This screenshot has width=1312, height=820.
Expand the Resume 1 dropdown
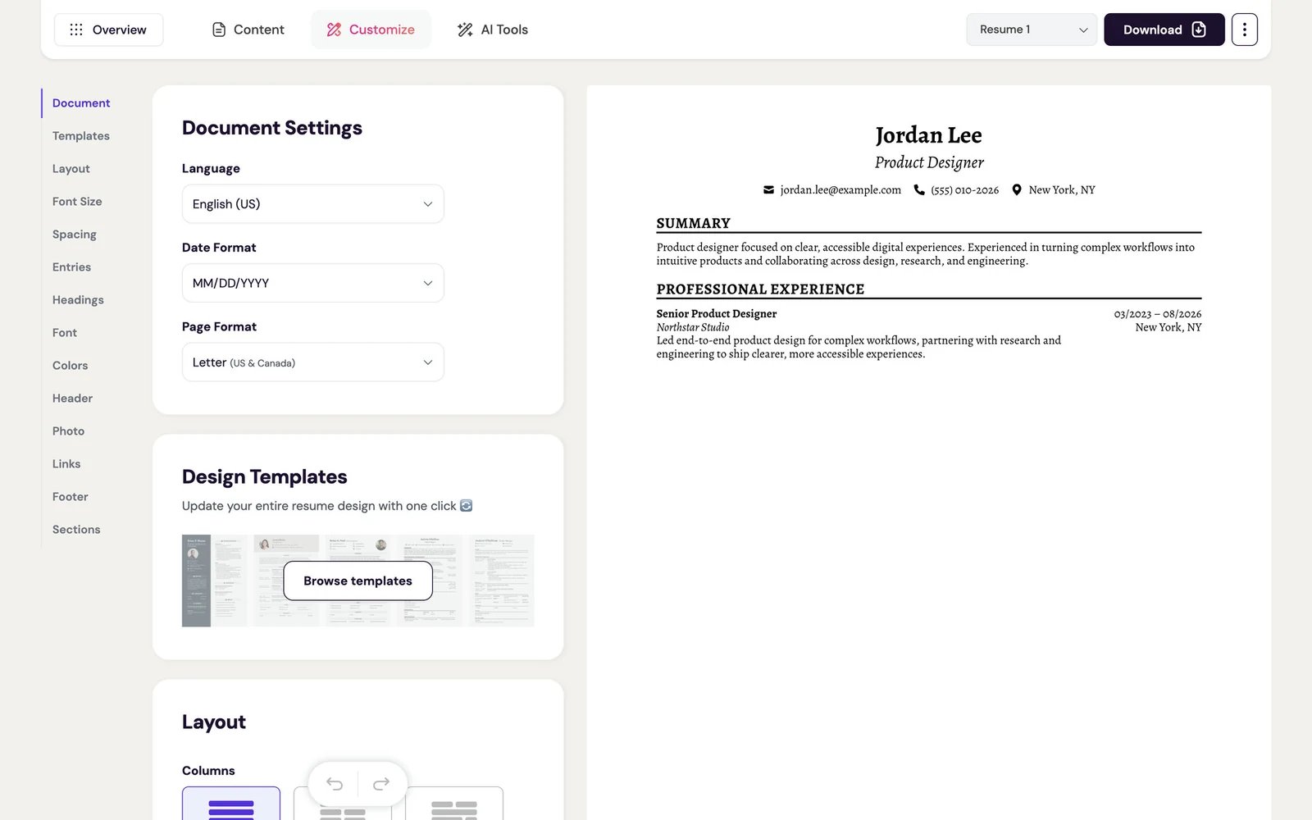point(1032,30)
